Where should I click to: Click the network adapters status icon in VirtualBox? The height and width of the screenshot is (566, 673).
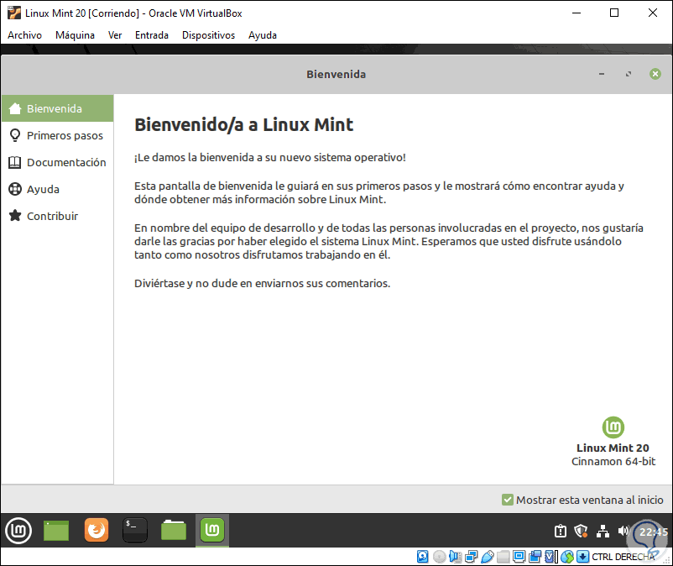472,557
